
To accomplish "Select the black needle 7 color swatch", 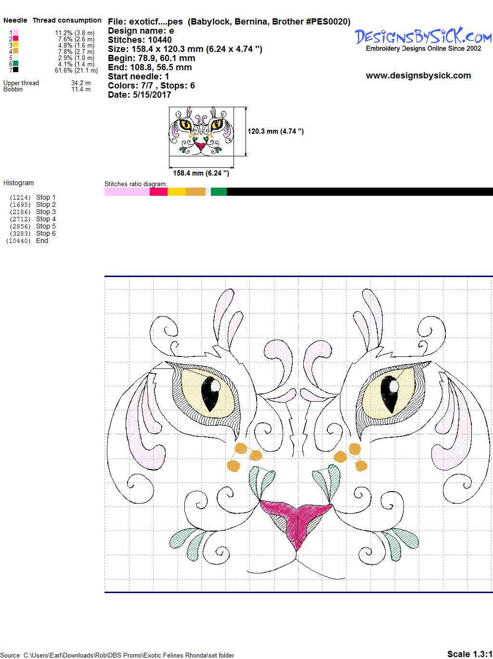I will pos(16,70).
